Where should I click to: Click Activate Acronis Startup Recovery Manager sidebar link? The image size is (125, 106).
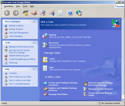click(x=19, y=52)
